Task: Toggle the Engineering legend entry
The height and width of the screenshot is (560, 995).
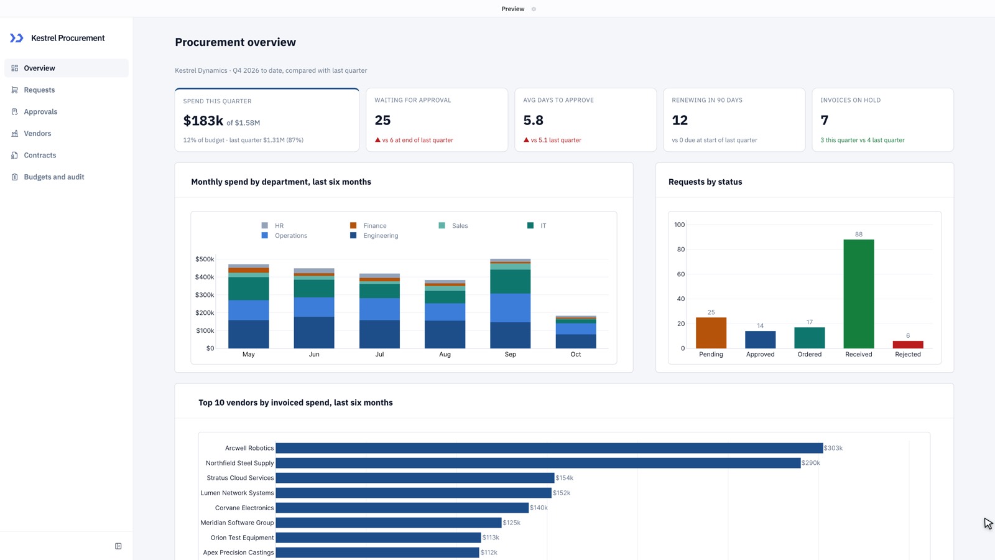Action: click(374, 236)
